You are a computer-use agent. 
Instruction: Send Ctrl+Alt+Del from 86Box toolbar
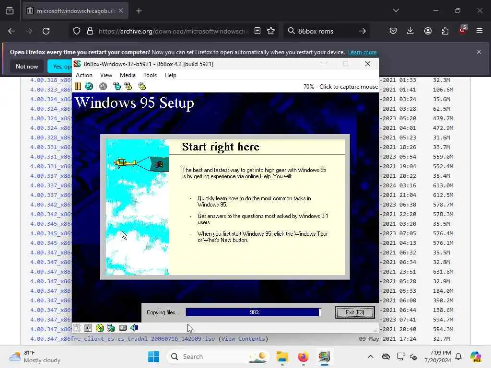tap(117, 86)
